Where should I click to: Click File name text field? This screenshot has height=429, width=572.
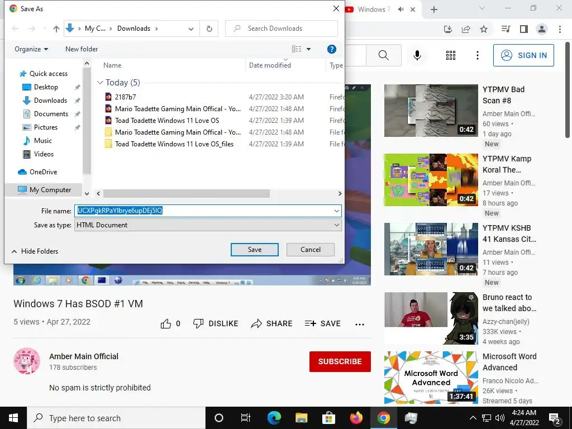pos(203,211)
